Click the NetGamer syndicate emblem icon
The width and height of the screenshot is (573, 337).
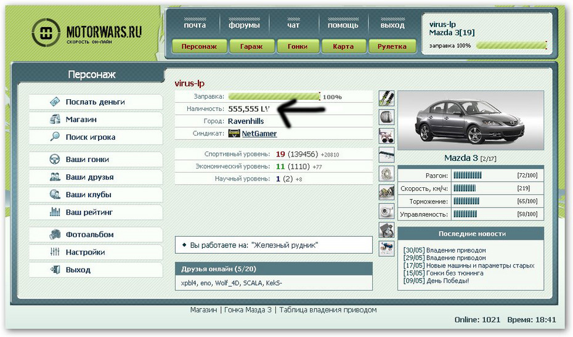pos(234,134)
